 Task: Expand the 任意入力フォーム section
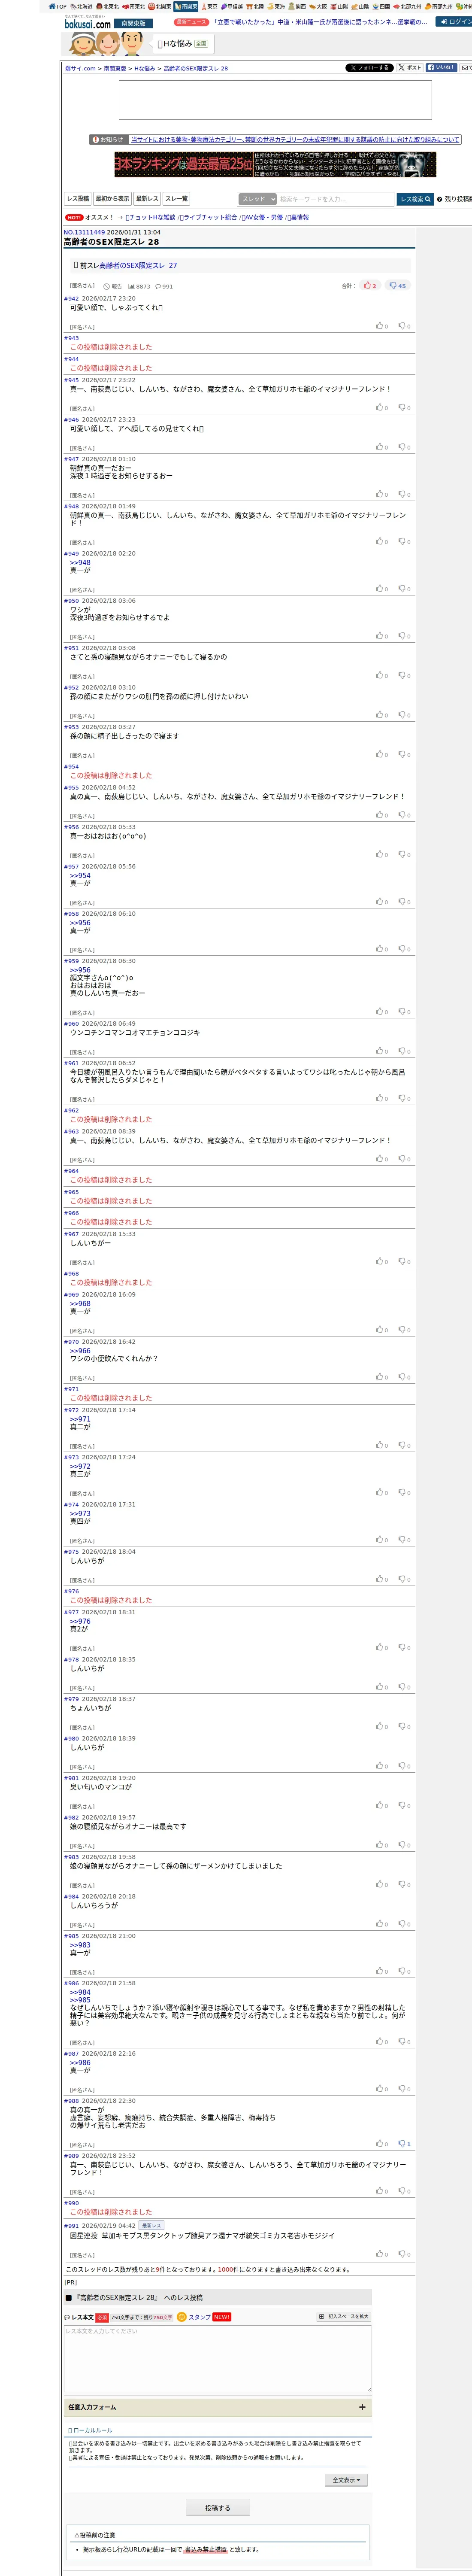(217, 2407)
